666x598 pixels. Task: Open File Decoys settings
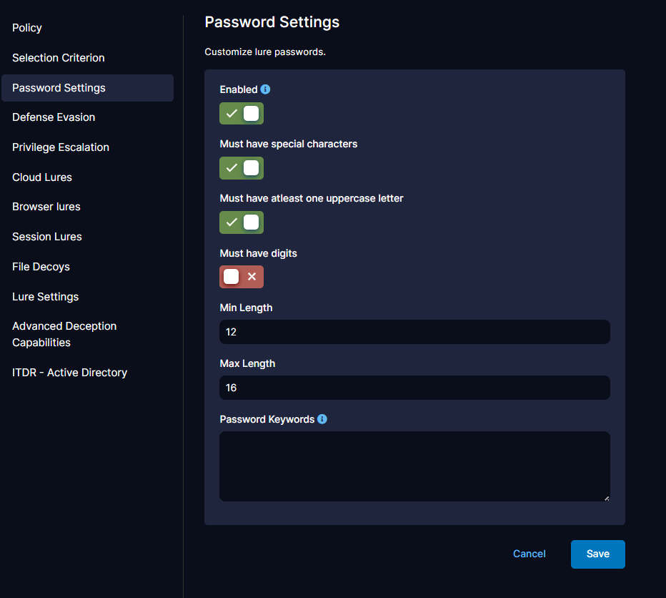pyautogui.click(x=41, y=266)
